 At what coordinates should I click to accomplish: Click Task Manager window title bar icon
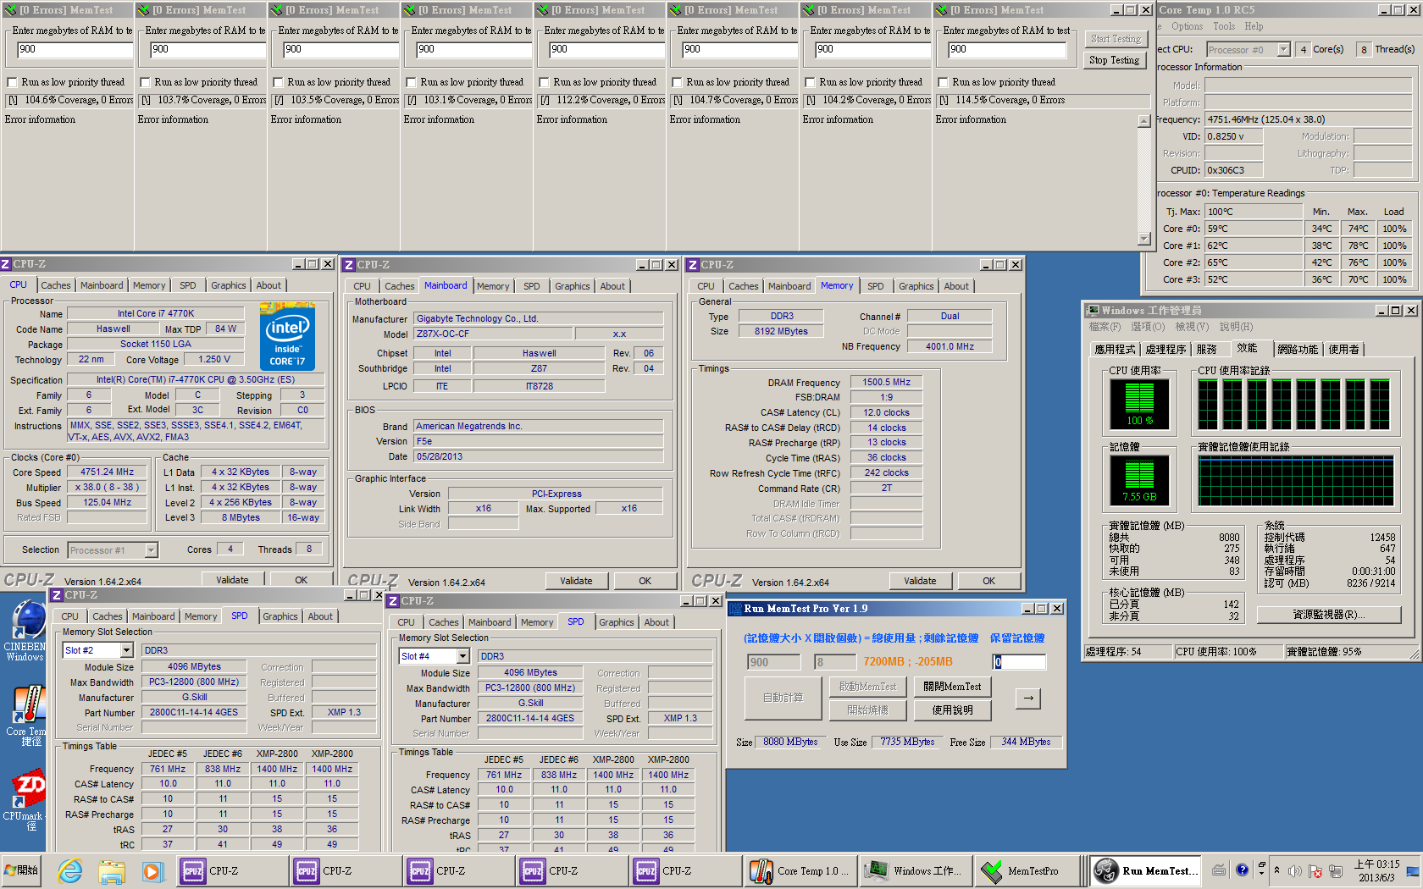pos(1094,311)
